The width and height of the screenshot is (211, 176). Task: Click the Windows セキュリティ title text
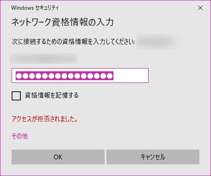click(35, 8)
